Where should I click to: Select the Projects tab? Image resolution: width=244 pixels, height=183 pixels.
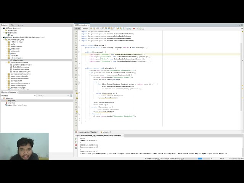4,25
